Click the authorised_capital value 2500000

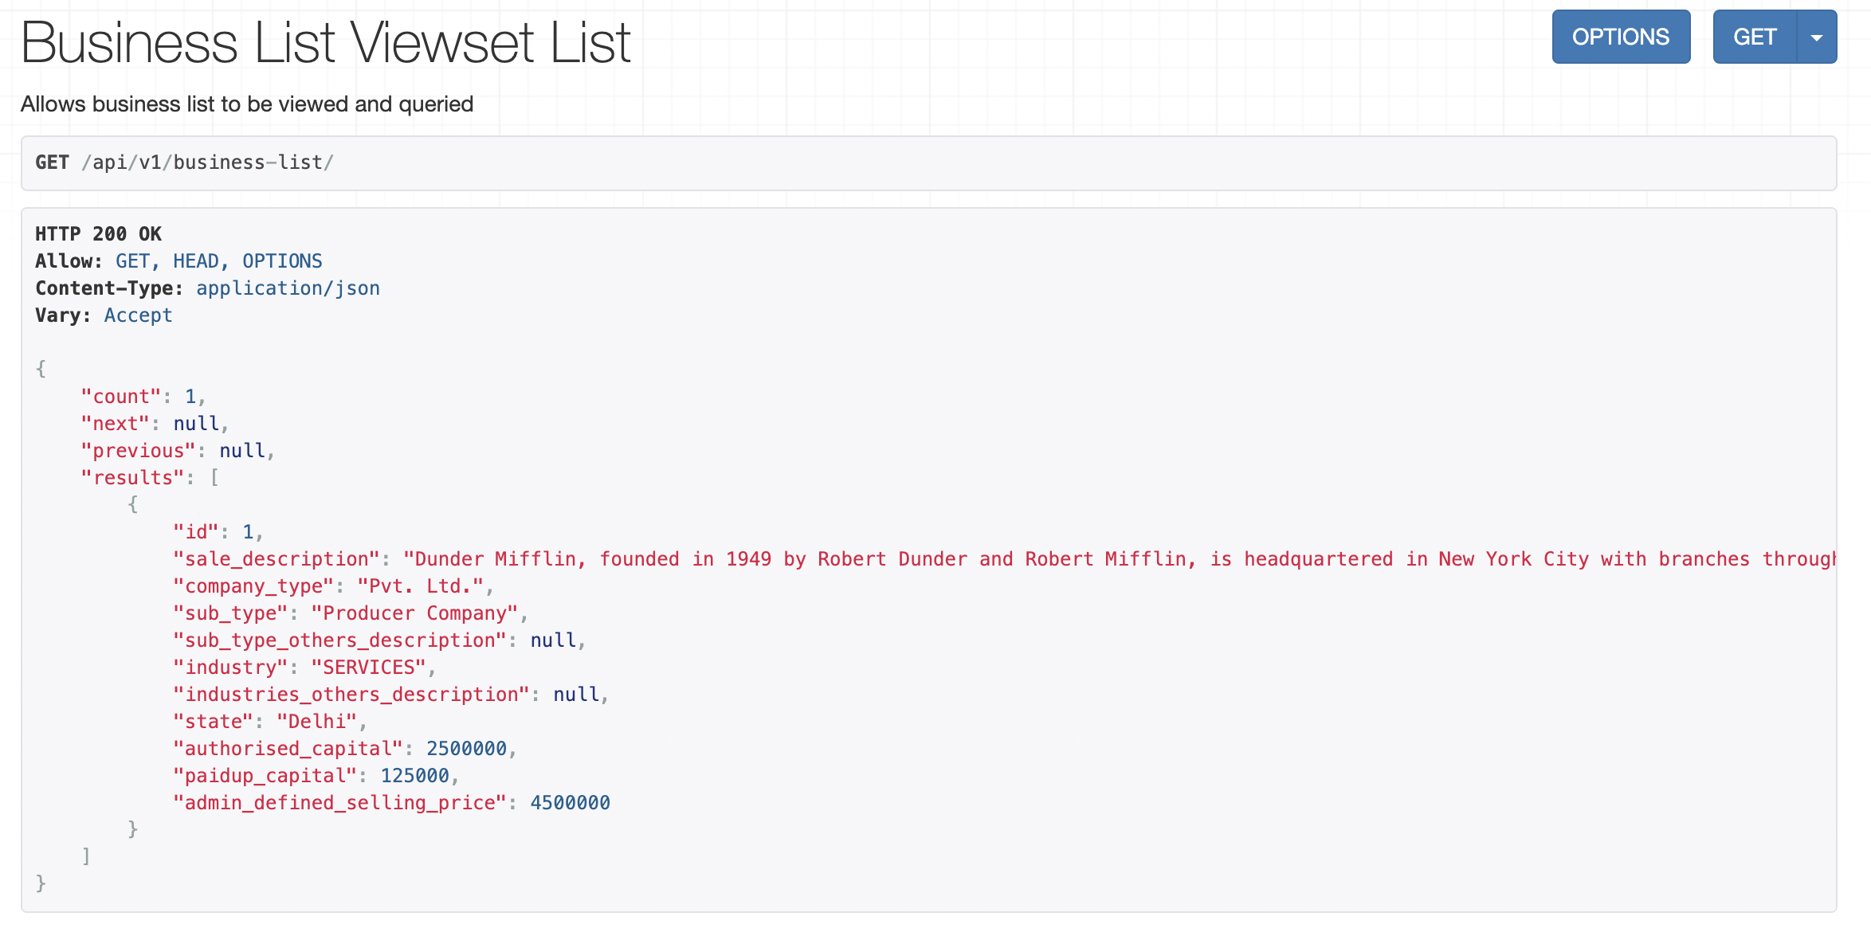pyautogui.click(x=466, y=749)
